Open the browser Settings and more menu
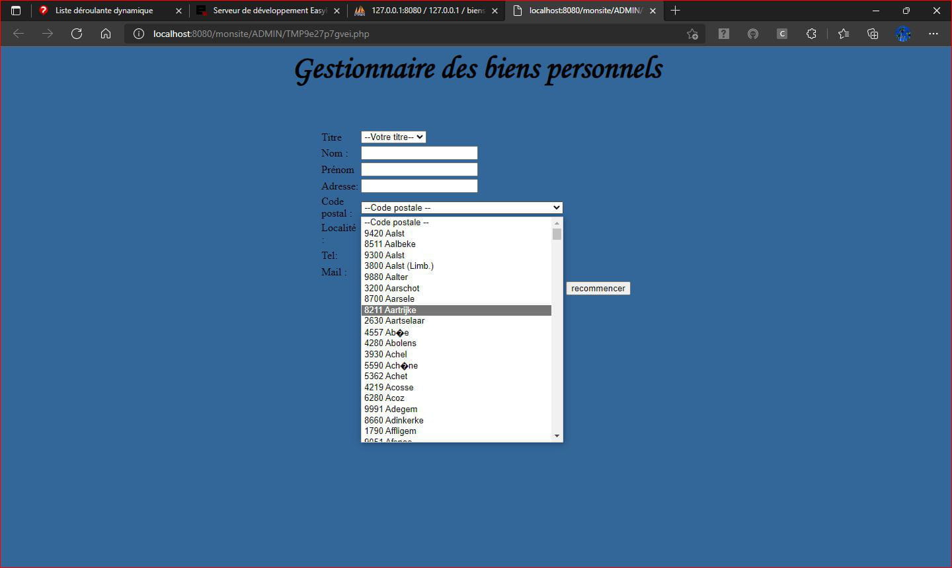The width and height of the screenshot is (952, 568). (933, 34)
